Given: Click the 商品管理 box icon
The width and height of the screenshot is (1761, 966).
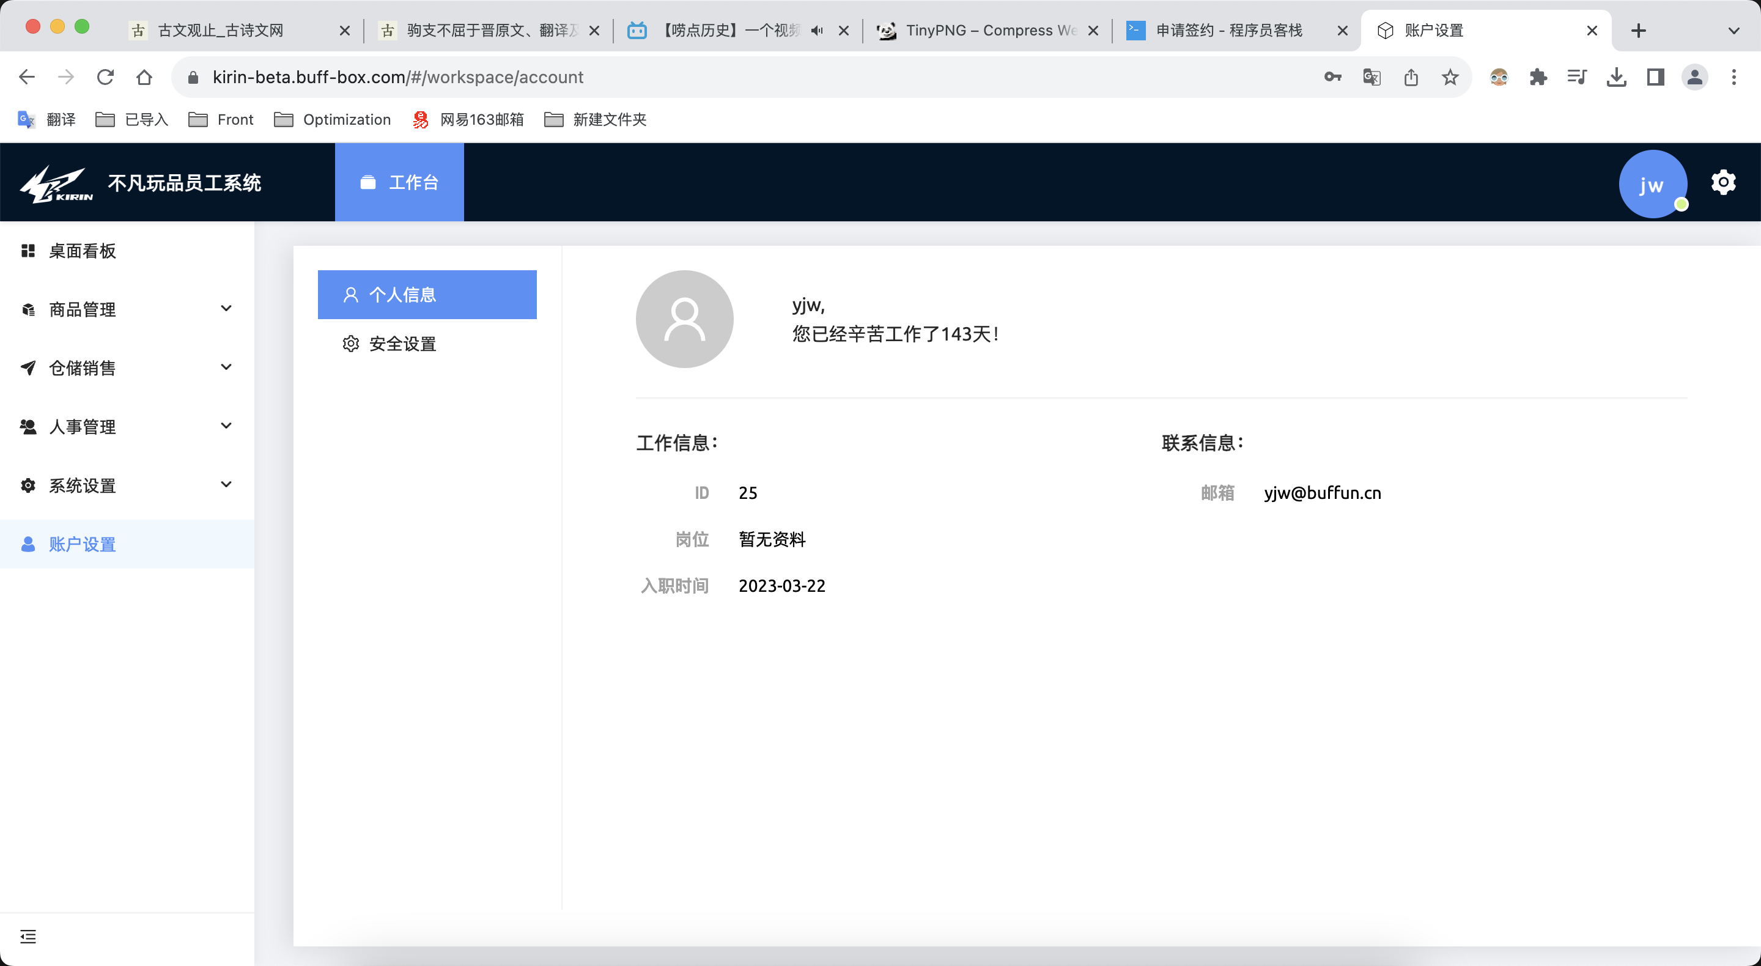Looking at the screenshot, I should 28,310.
